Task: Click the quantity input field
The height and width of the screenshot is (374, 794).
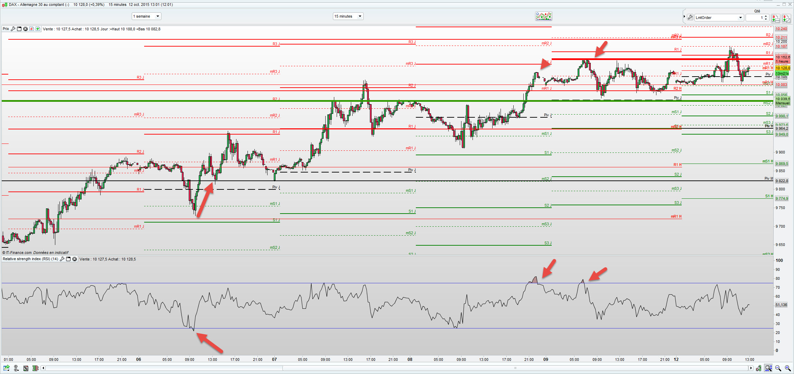Action: pos(754,18)
